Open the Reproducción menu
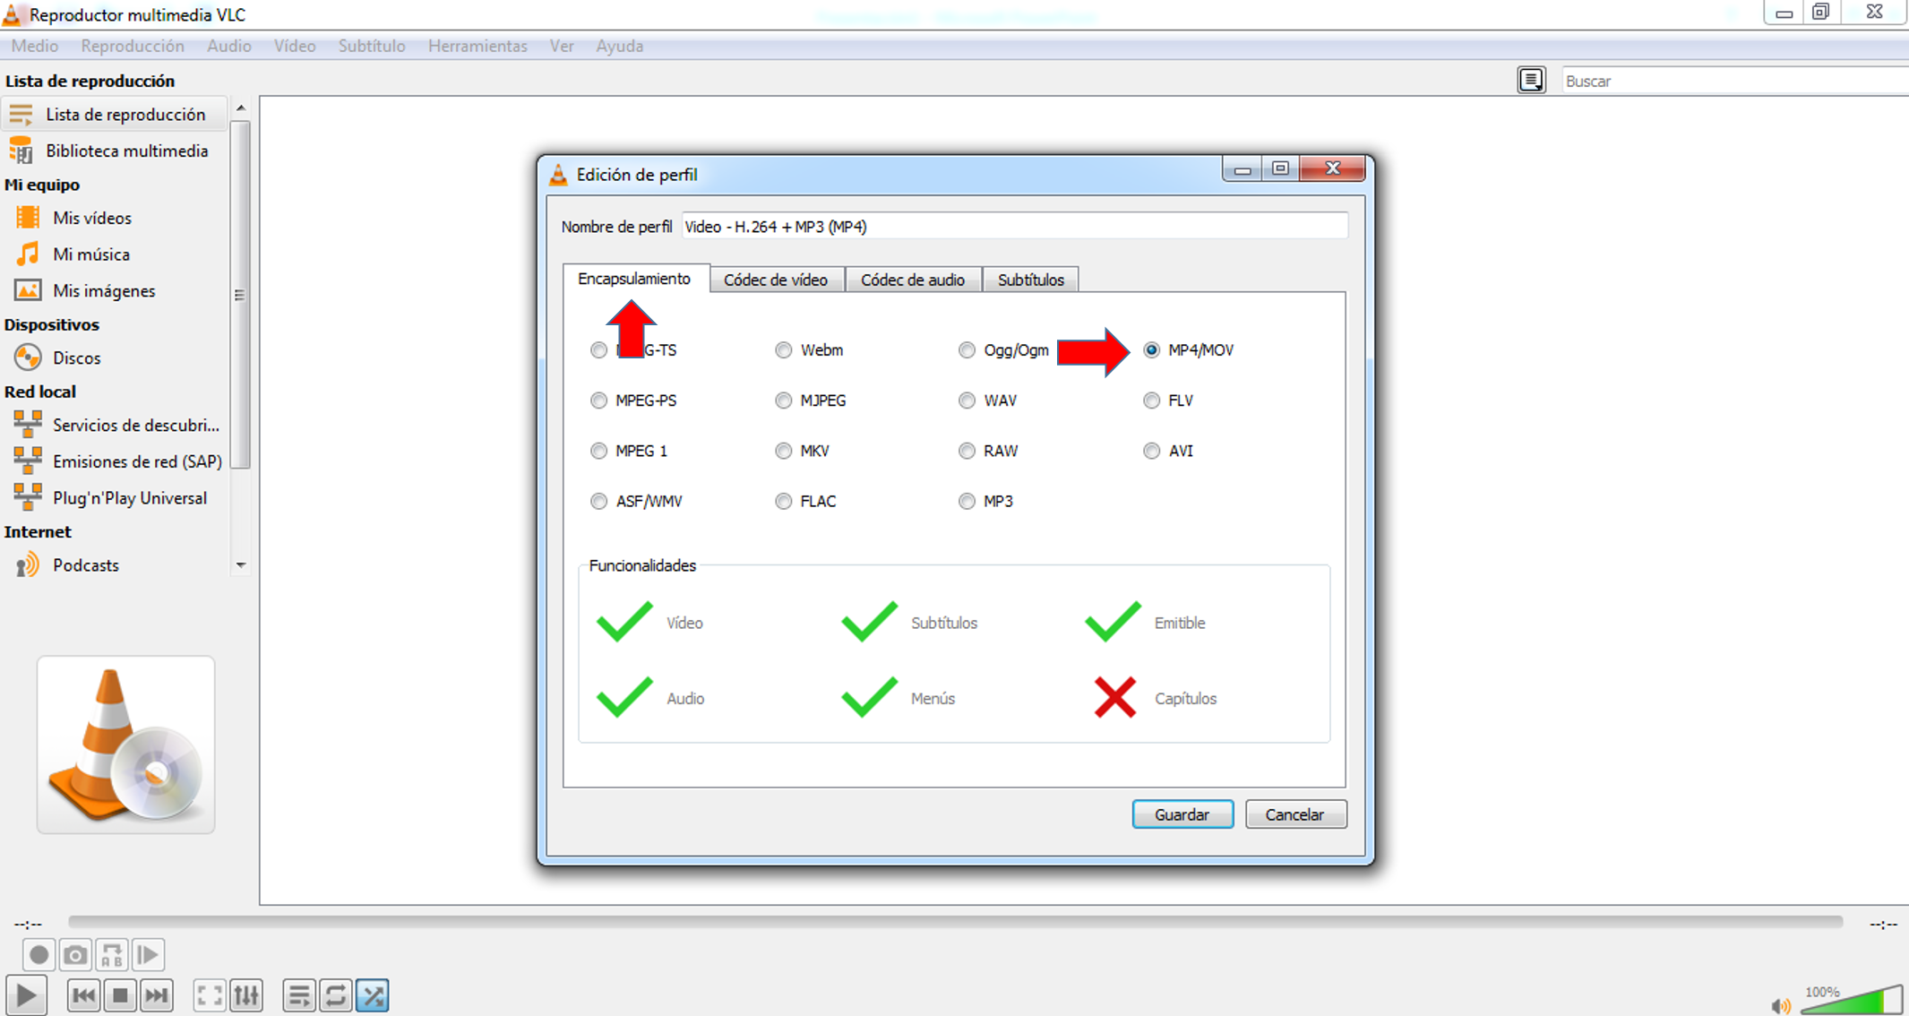 (x=133, y=46)
